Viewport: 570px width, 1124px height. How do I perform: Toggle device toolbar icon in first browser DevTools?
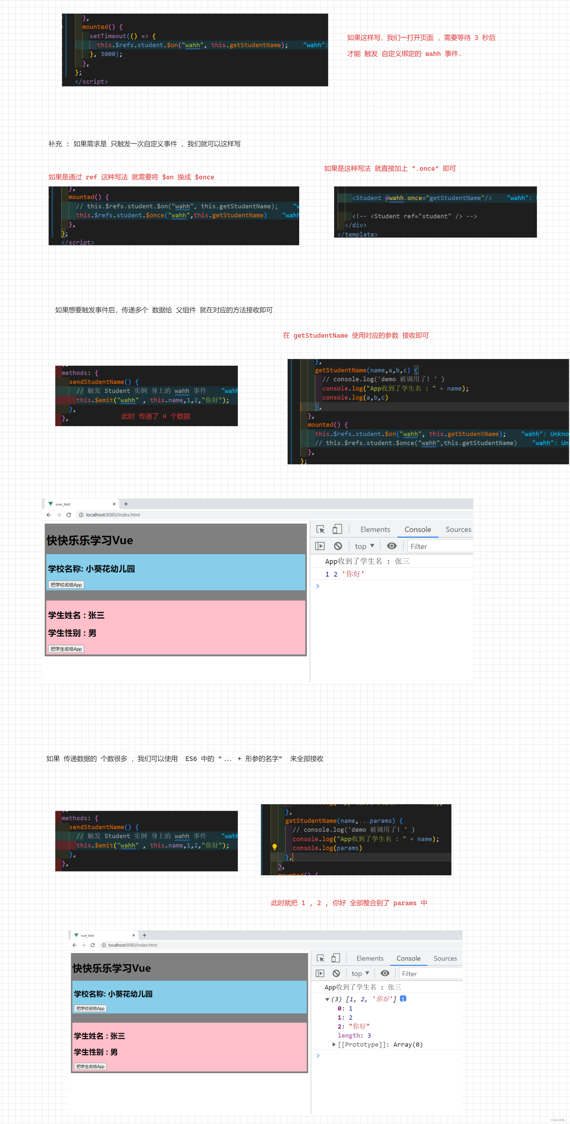tap(337, 529)
